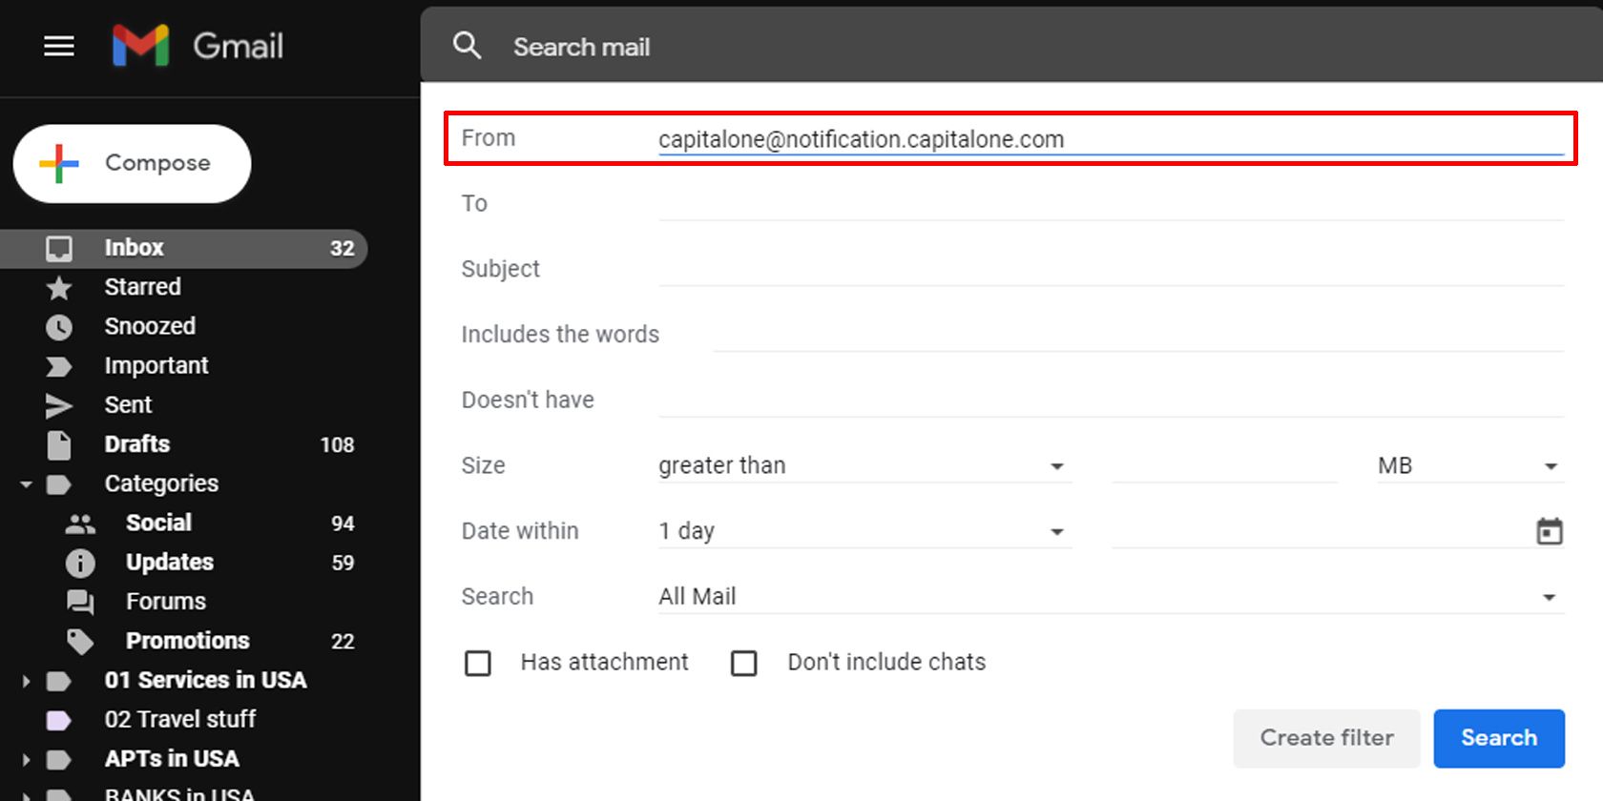Click the Includes the words field
1603x801 pixels.
click(1139, 335)
